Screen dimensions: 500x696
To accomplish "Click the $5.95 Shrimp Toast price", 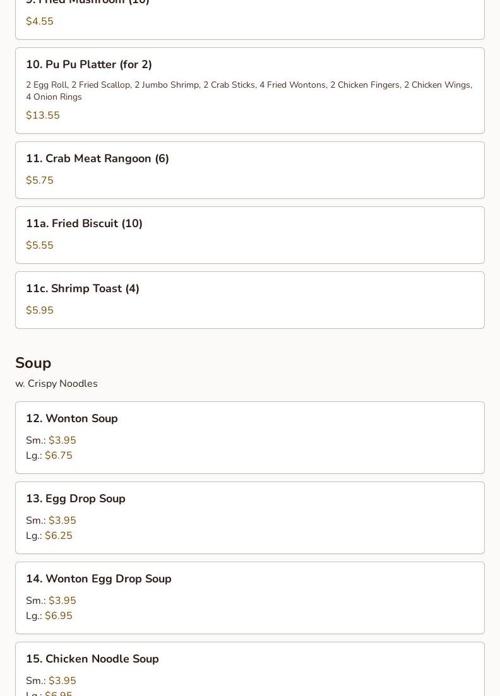I will tap(40, 310).
